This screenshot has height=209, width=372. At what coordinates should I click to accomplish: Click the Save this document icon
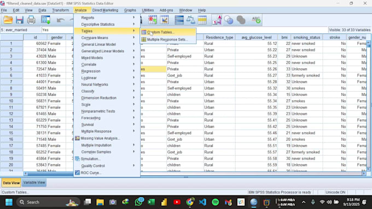coord(20,20)
